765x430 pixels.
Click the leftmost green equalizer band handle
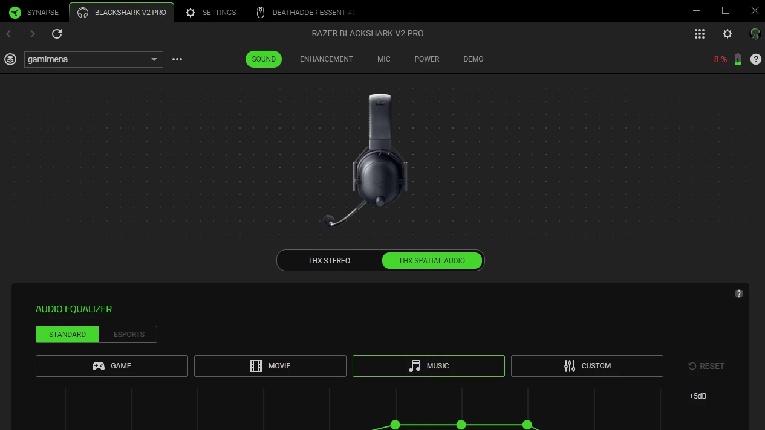point(396,425)
